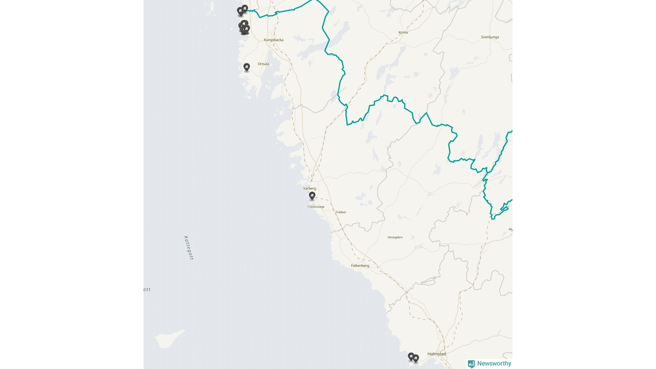The image size is (656, 369).
Task: Click the marker cluster west of Kungsbacka
Action: click(x=244, y=28)
